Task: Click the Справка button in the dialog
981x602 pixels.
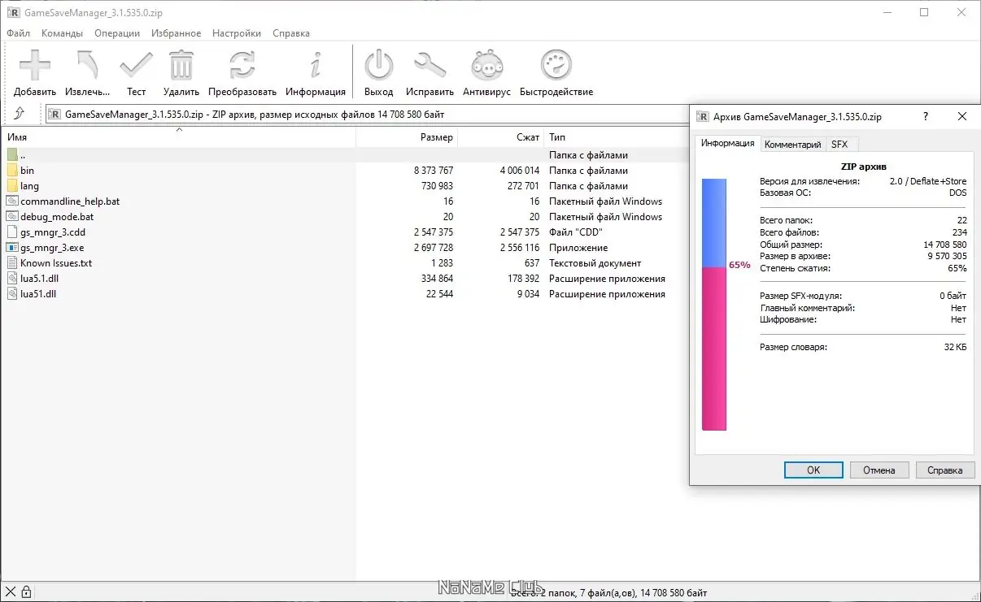Action: point(944,470)
